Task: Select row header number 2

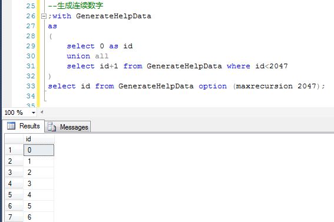Action: pyautogui.click(x=14, y=161)
